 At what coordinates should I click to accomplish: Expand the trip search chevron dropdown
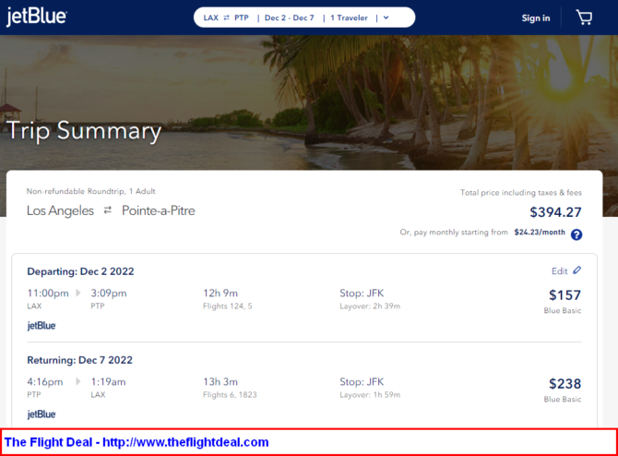click(386, 18)
